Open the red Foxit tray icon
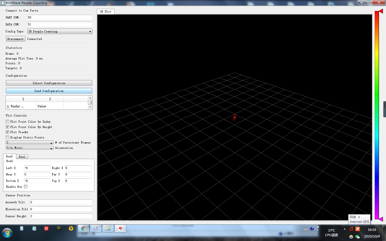This screenshot has height=241, width=386. [351, 229]
